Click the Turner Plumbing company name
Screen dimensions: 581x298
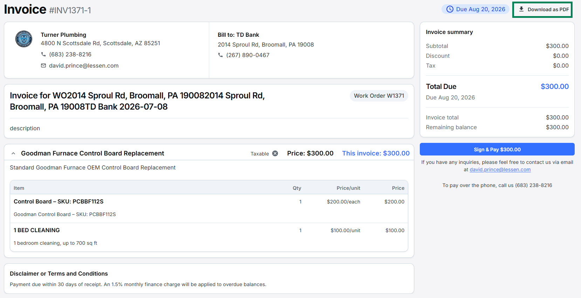[63, 35]
